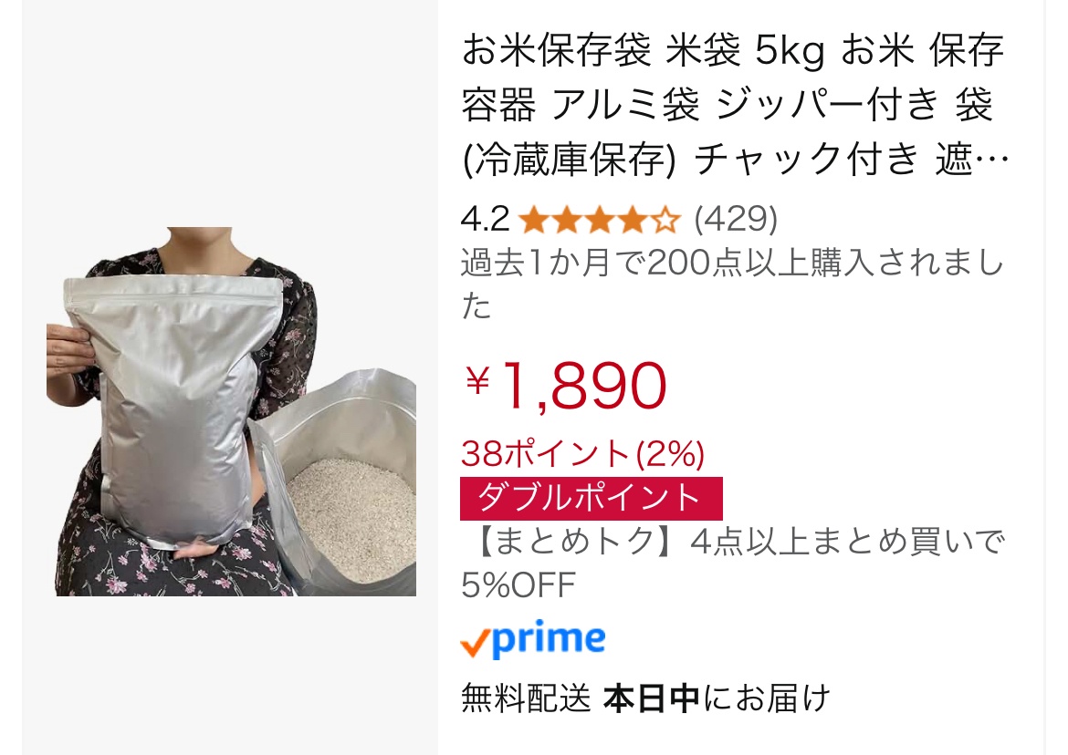
Task: Click the product title お米保存袋 米袋 5kg
Action: pos(734,104)
